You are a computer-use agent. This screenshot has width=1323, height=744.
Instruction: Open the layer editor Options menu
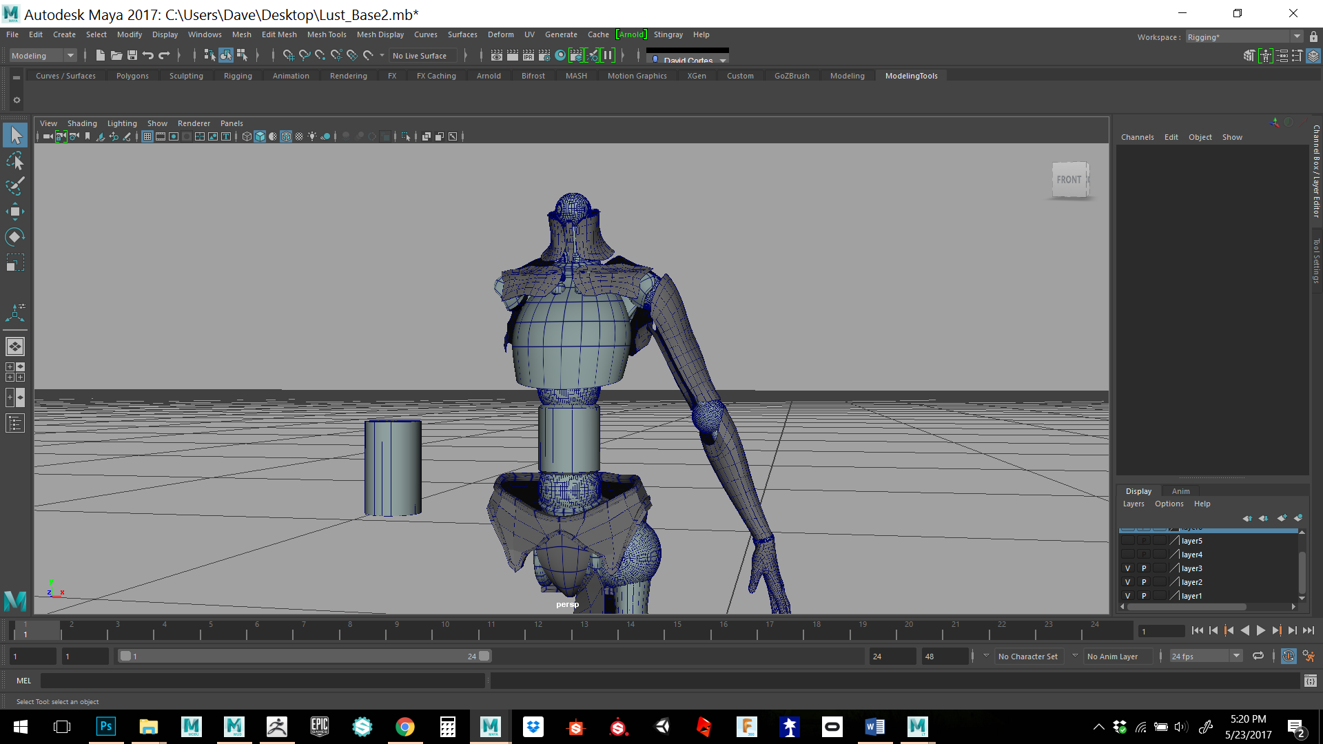point(1169,504)
